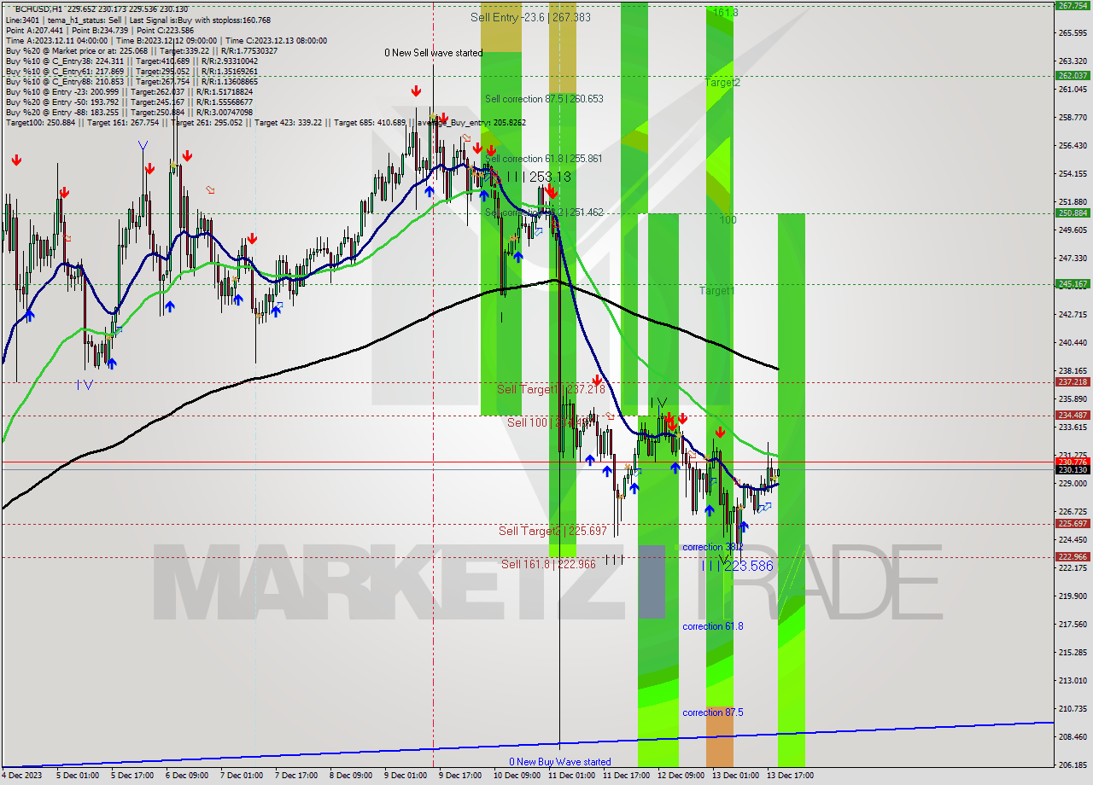Screen dimensions: 1093x785
Task: Select the 'Sell Target2 | 225.697' label
Action: [x=552, y=531]
